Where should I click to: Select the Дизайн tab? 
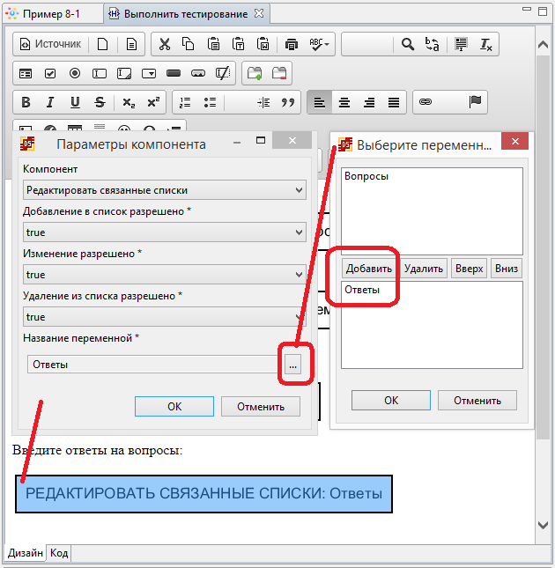click(25, 553)
